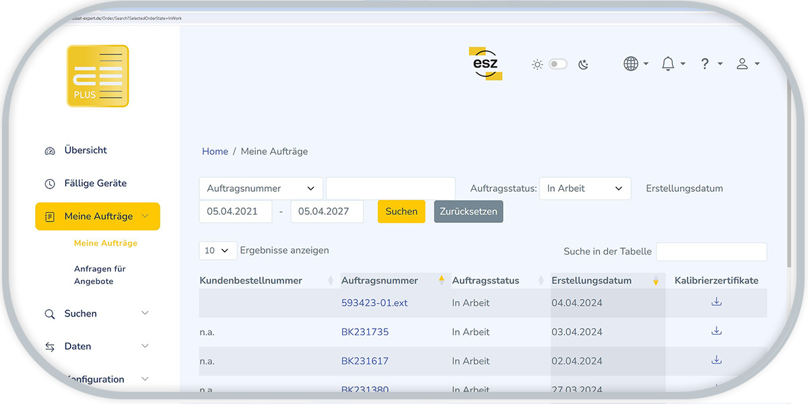Select the Meine Aufträge sidebar icon

[50, 216]
